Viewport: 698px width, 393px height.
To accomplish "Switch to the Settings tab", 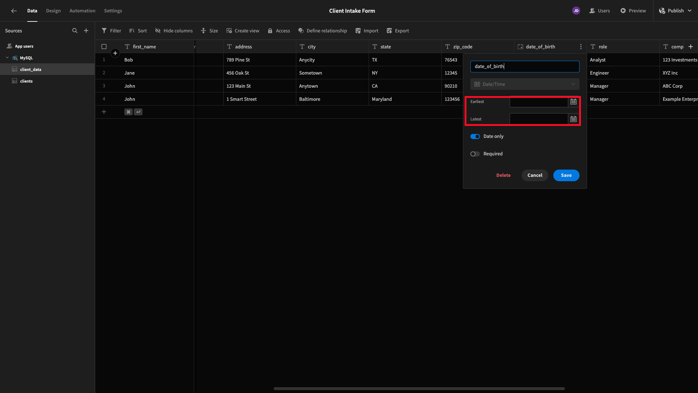I will click(113, 11).
